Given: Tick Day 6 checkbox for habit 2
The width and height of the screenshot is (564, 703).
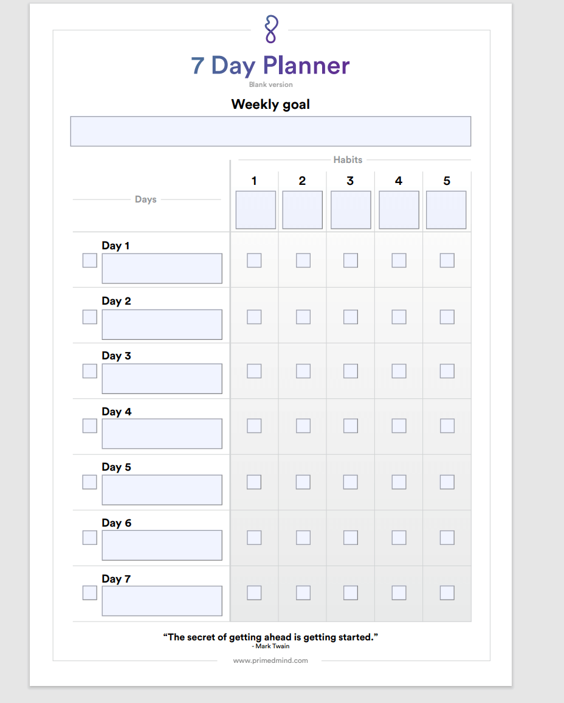Looking at the screenshot, I should click(x=303, y=538).
